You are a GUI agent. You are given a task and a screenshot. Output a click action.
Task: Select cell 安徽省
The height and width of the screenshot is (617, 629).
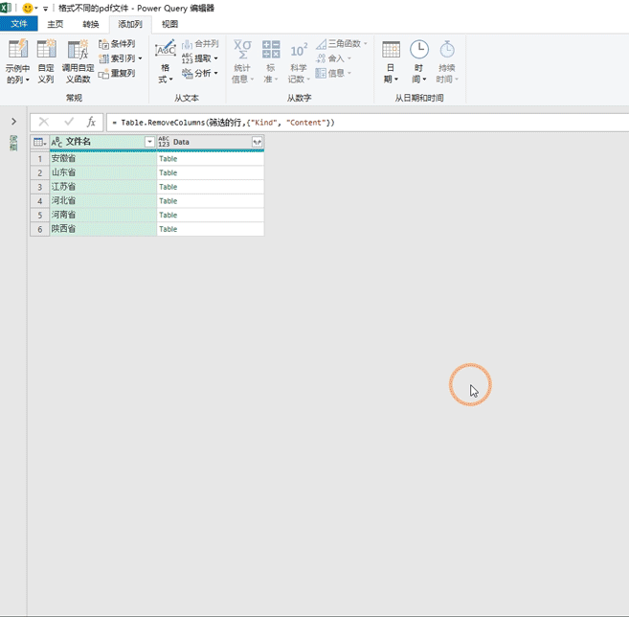click(103, 159)
